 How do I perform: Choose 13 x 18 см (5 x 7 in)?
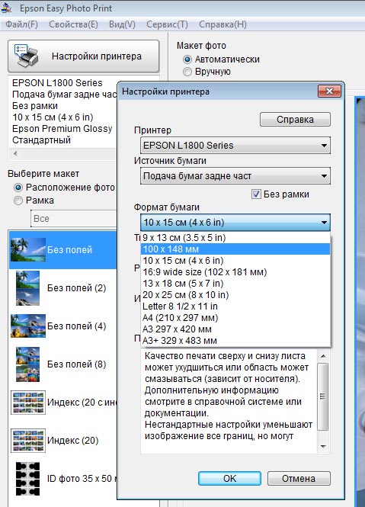pos(235,284)
